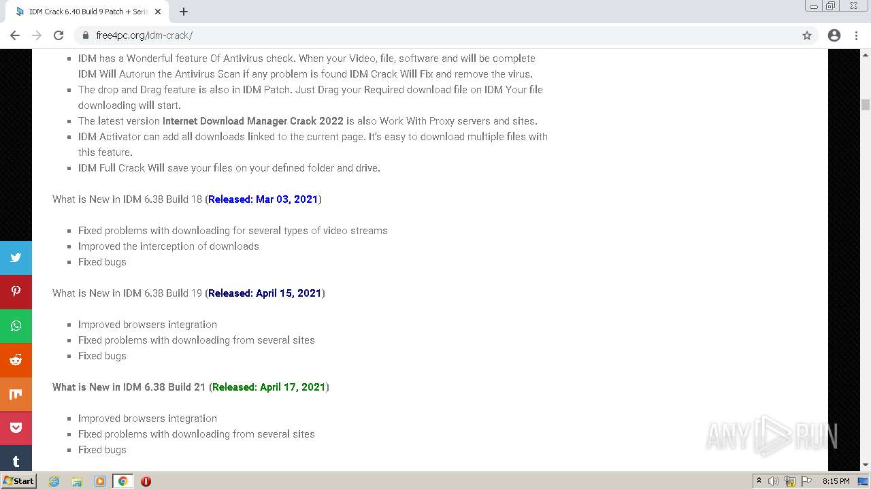Go back to previous page
This screenshot has width=871, height=490.
pos(15,35)
